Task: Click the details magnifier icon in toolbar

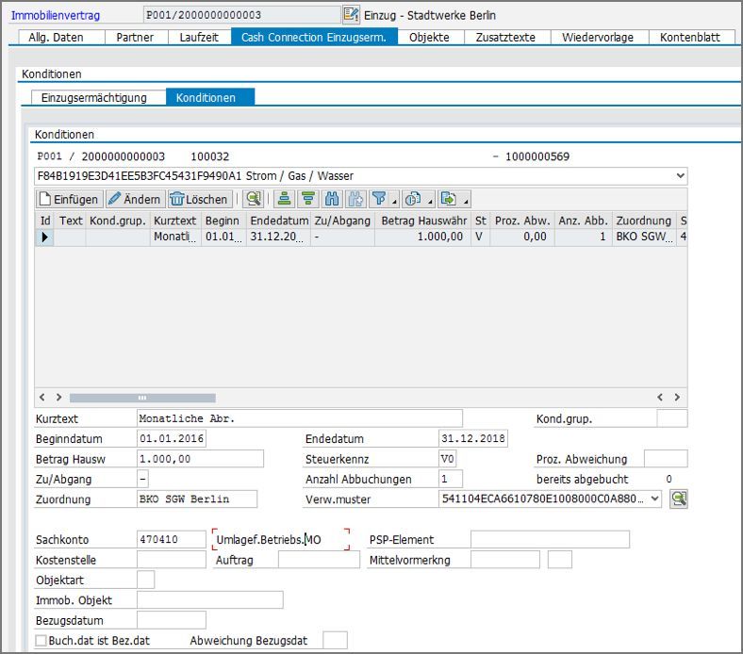Action: click(252, 199)
